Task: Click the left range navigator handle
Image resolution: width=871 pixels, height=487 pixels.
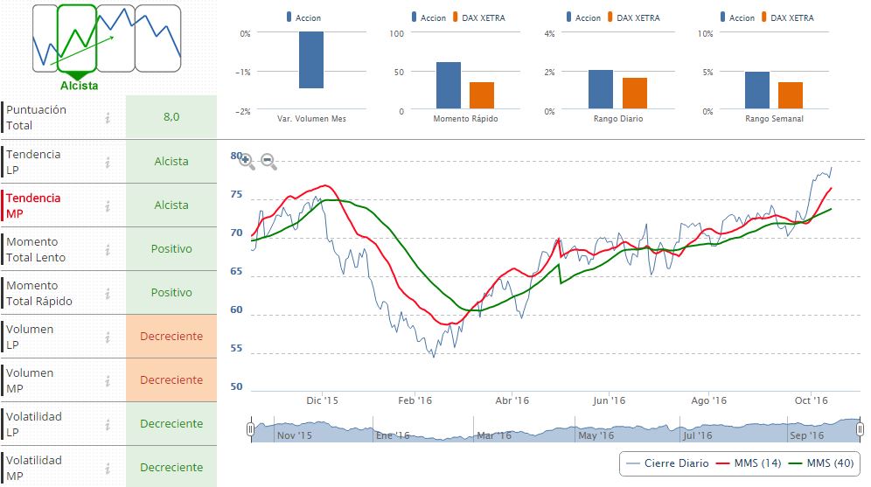Action: tap(250, 428)
